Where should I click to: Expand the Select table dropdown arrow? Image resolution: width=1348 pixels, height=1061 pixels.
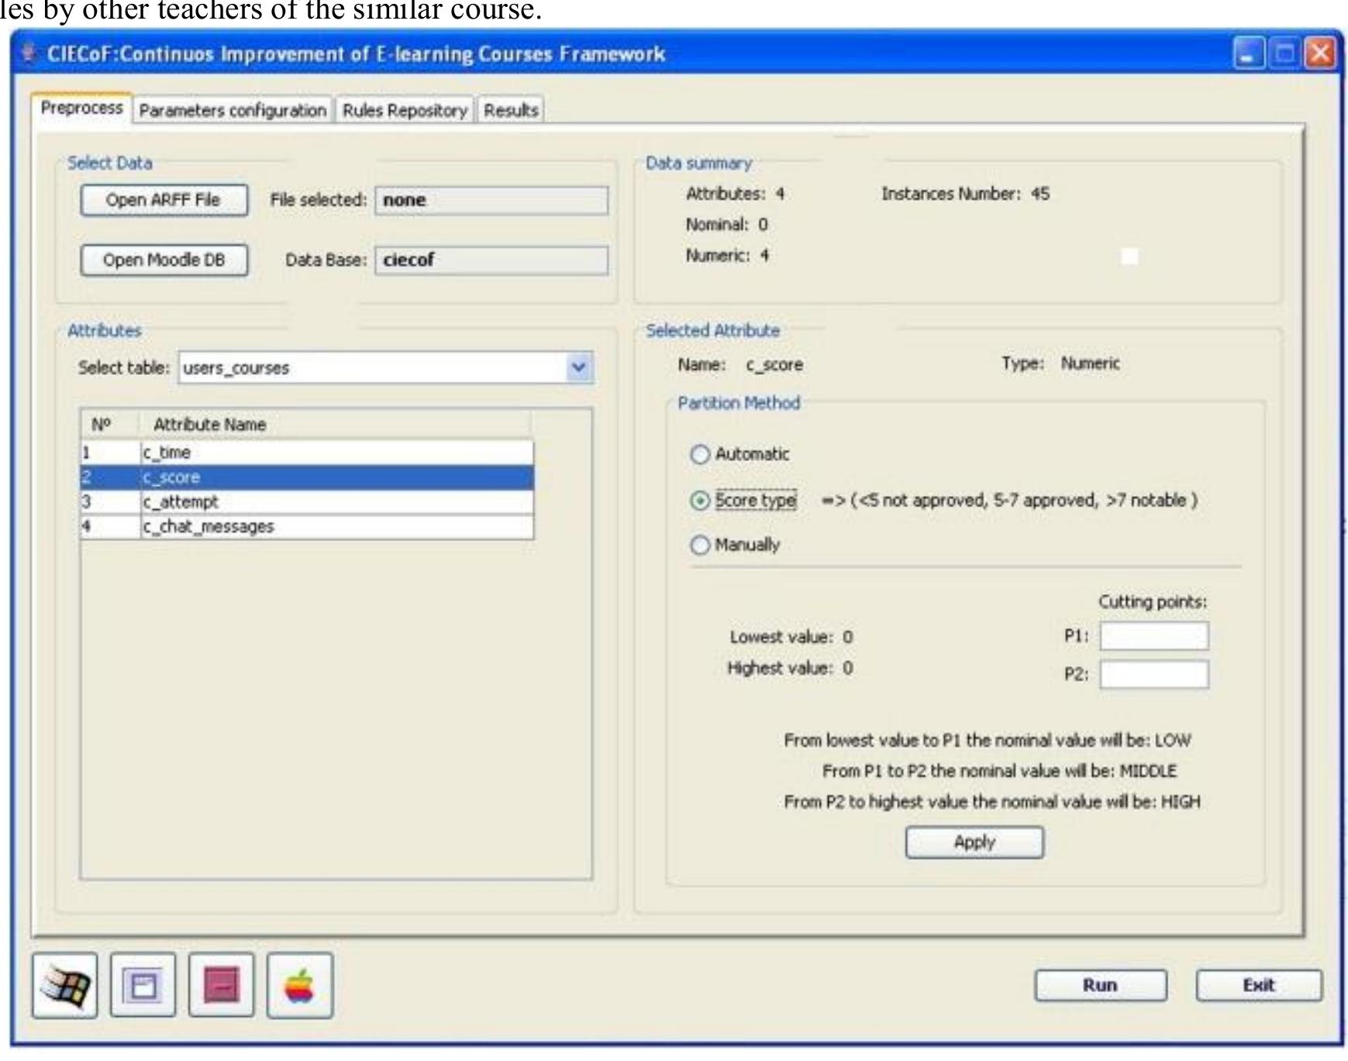coord(578,367)
